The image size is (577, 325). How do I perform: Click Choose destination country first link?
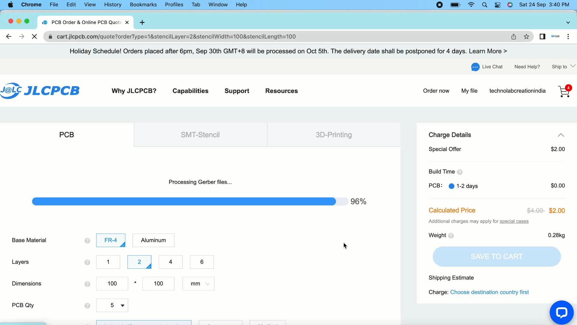click(489, 292)
